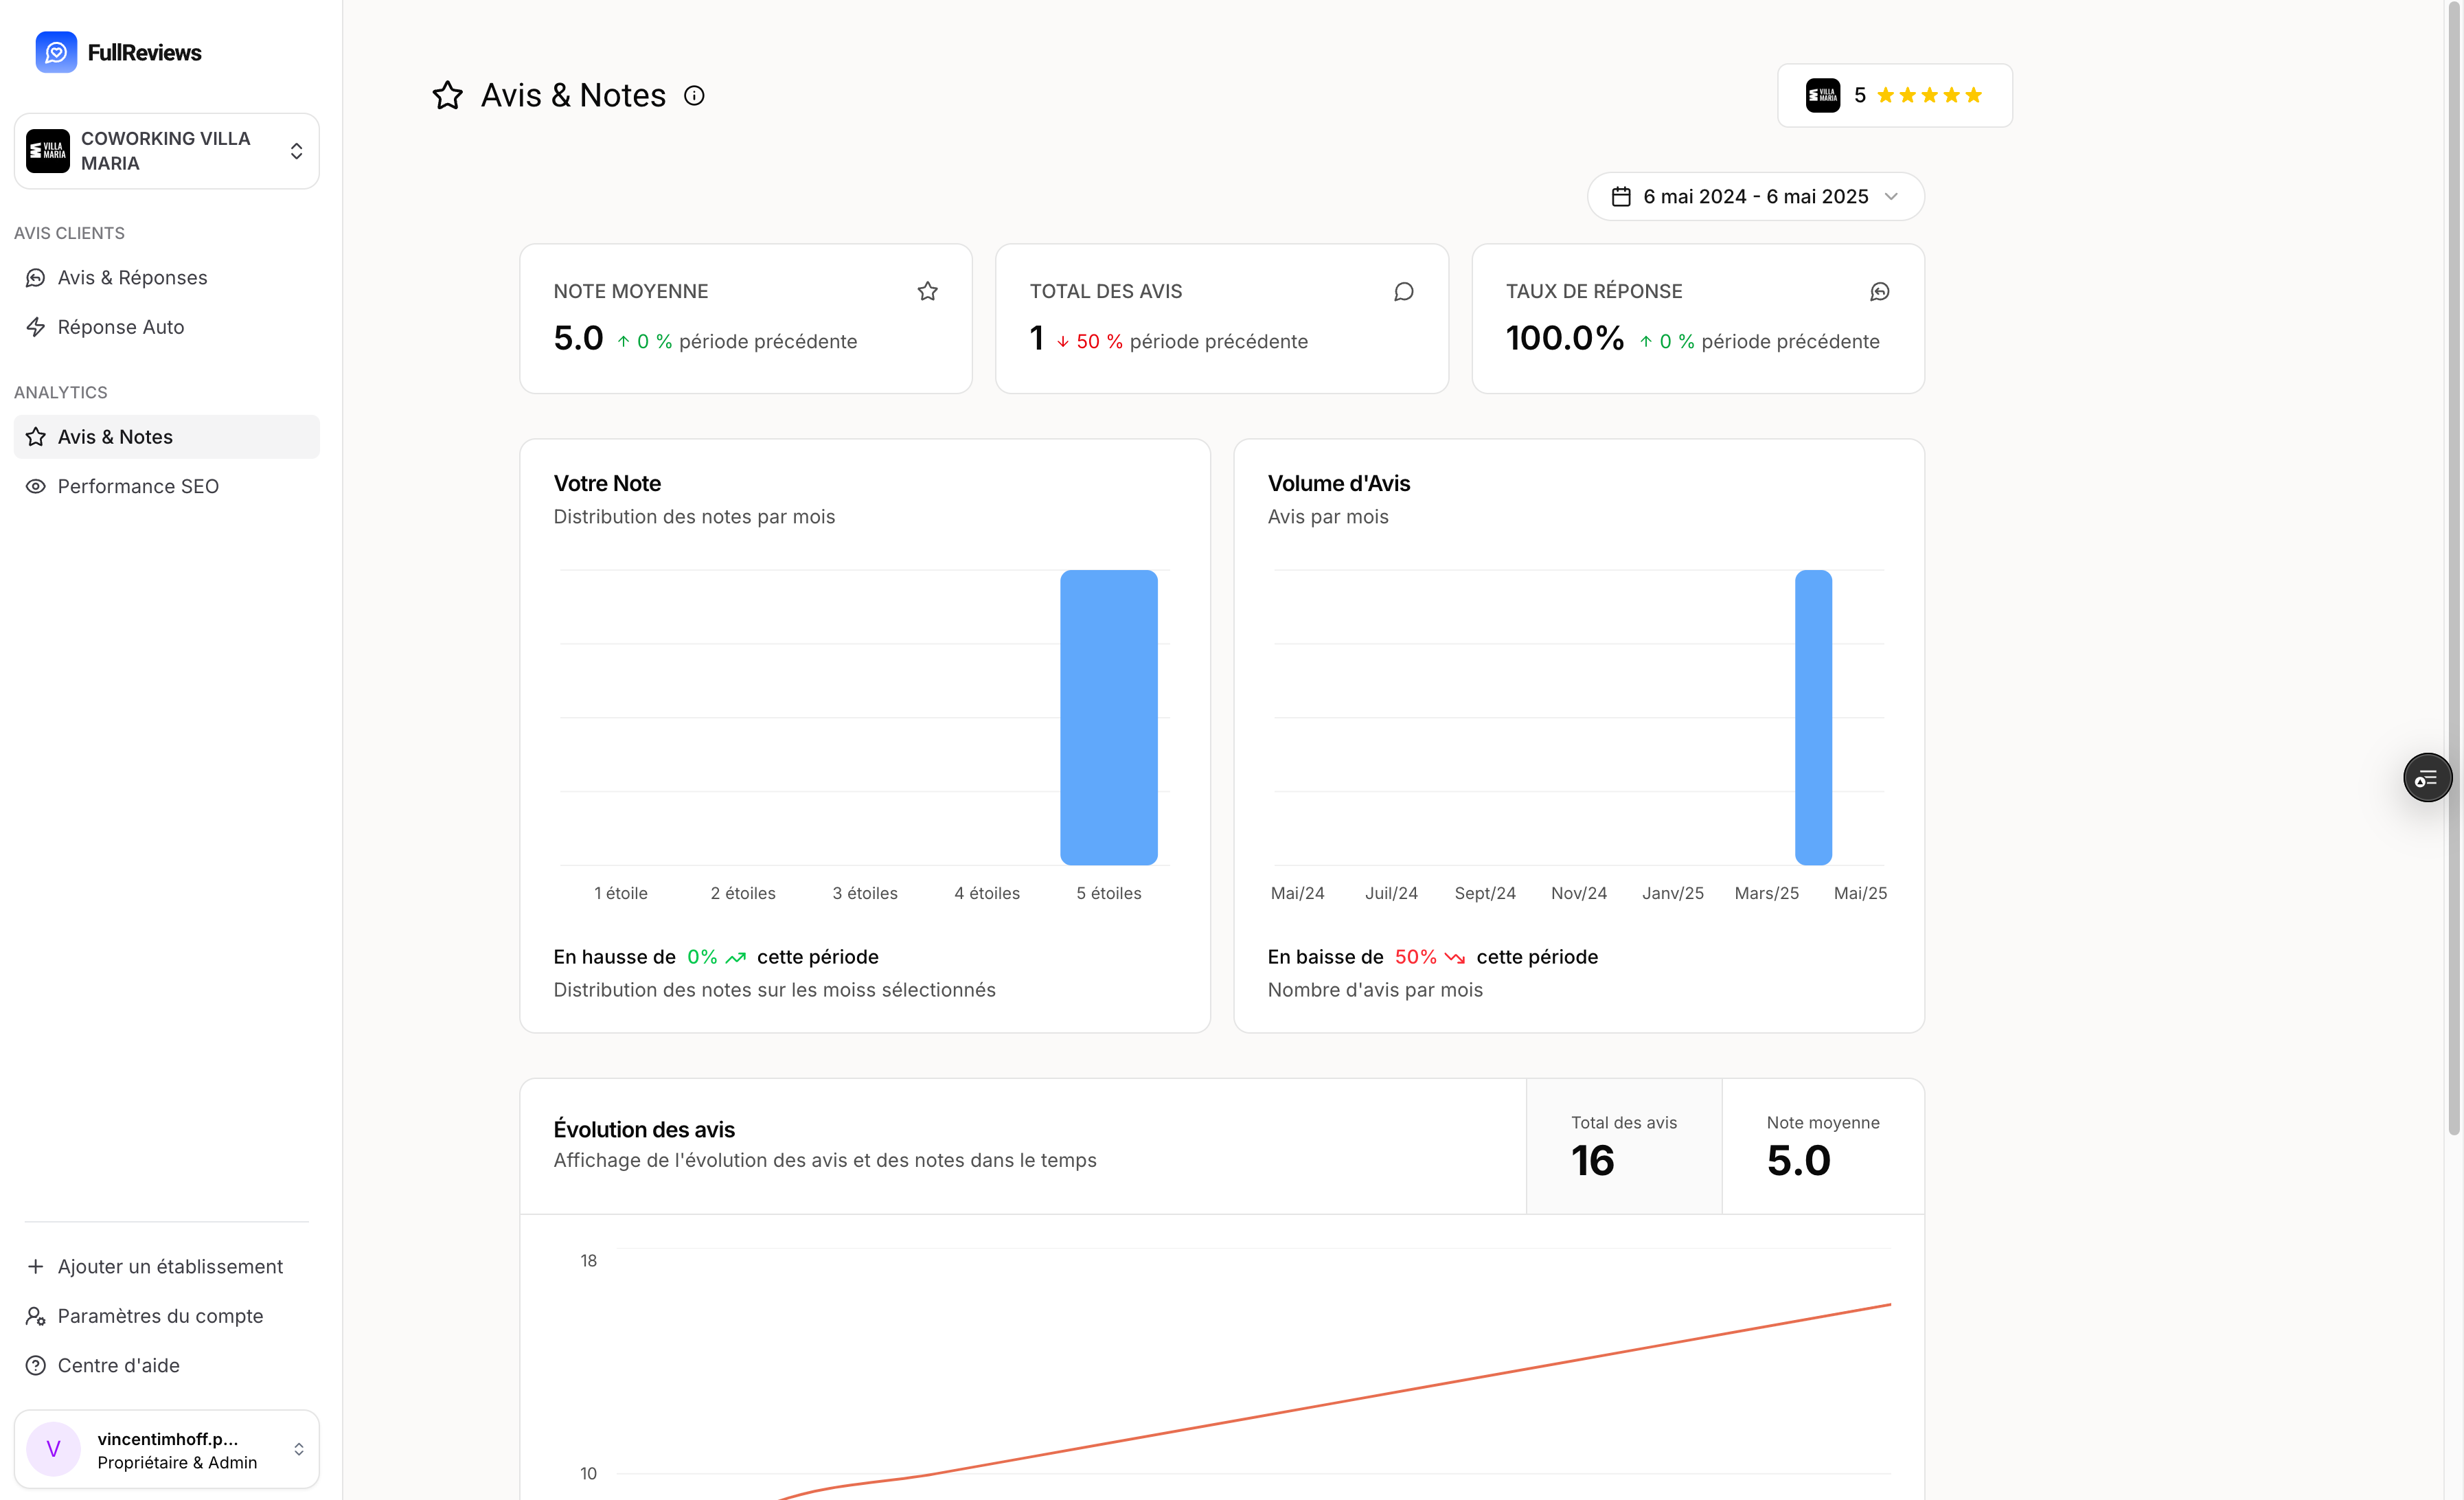Open the date range picker 6 mai 2024 - 6 mai 2025

click(x=1756, y=196)
